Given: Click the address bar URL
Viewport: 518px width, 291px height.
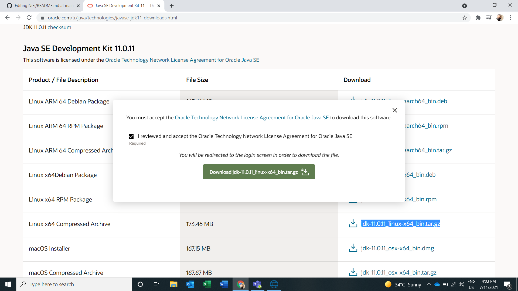Looking at the screenshot, I should click(x=113, y=18).
